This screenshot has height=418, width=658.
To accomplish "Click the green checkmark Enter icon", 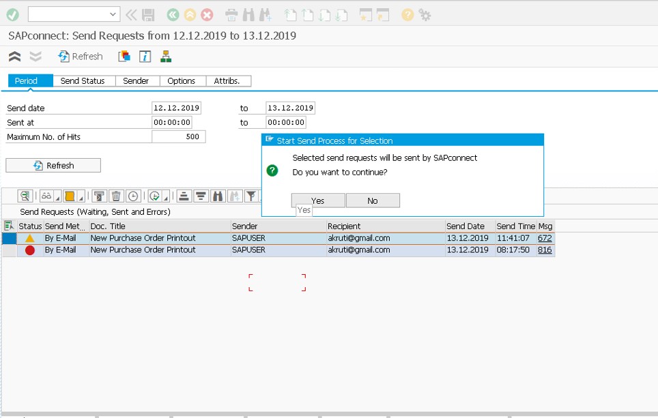I will [12, 15].
